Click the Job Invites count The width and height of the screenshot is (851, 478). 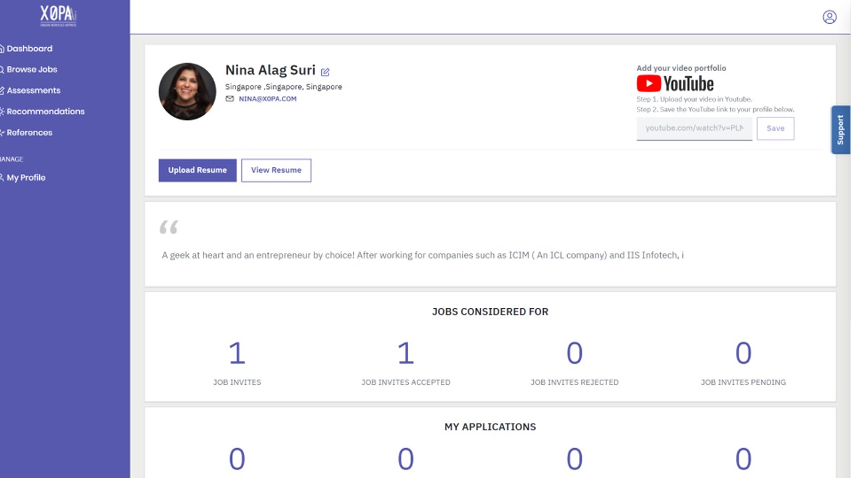click(237, 353)
